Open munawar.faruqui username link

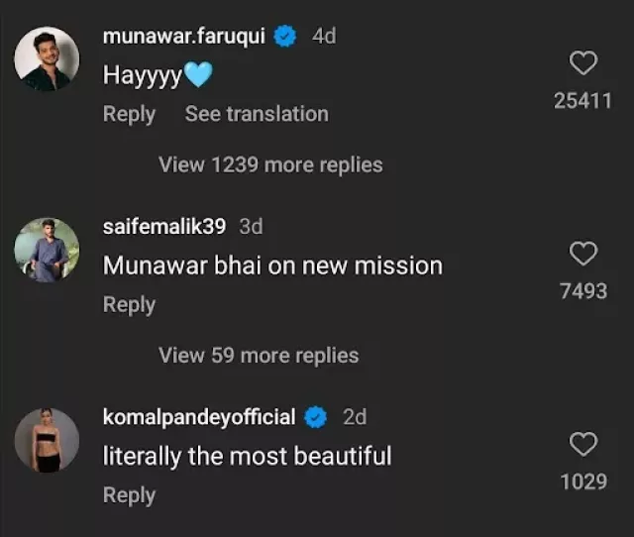(x=185, y=37)
